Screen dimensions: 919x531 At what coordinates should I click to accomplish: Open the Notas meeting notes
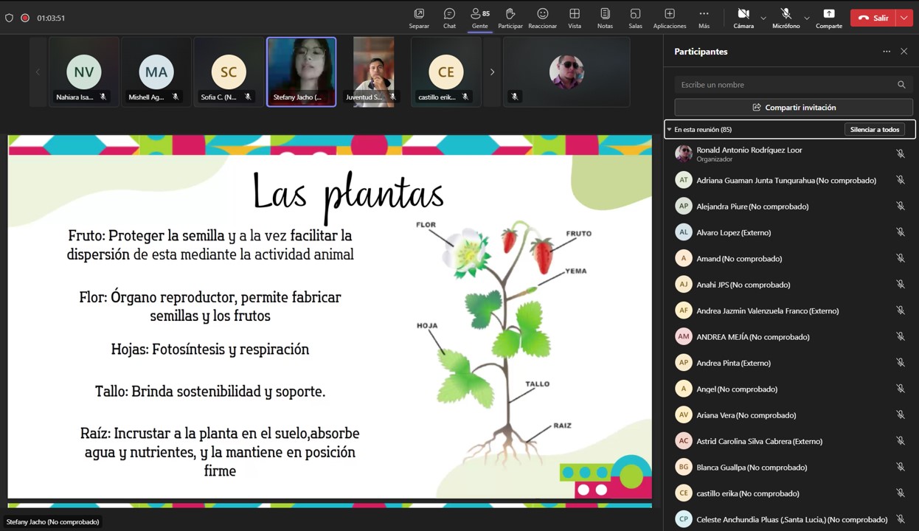point(605,18)
